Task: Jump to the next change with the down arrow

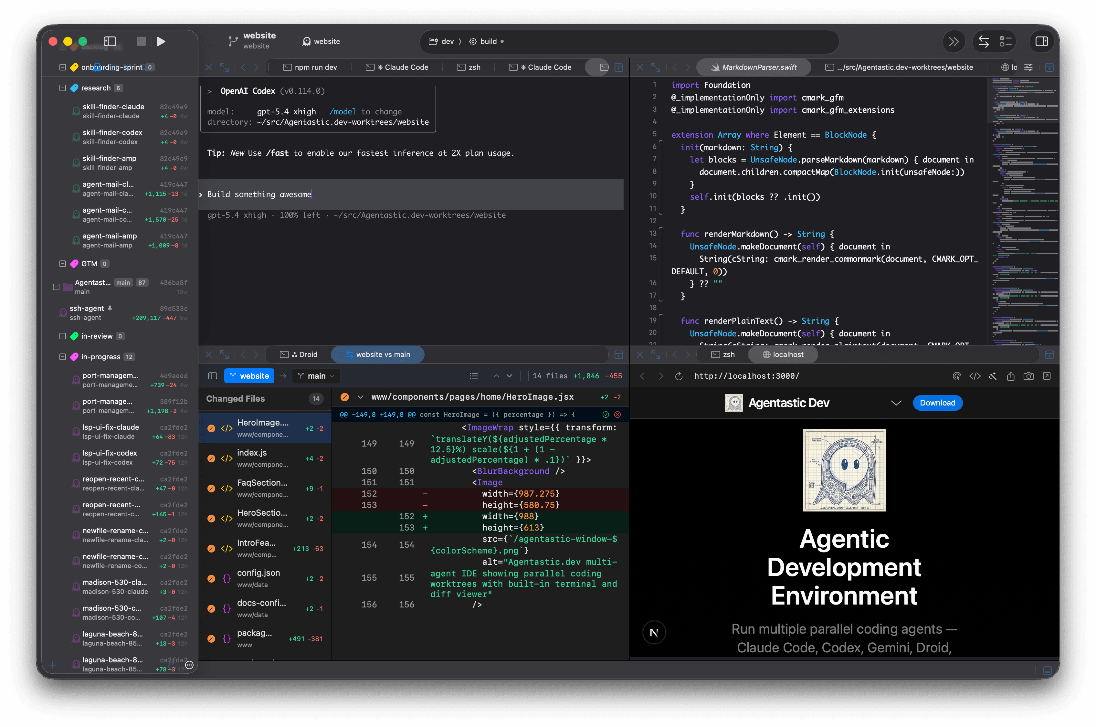Action: click(510, 376)
